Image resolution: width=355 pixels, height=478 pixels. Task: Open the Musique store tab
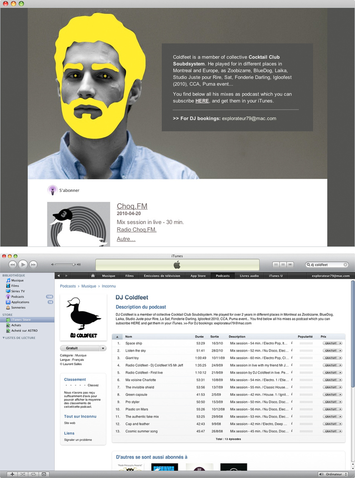click(x=109, y=276)
